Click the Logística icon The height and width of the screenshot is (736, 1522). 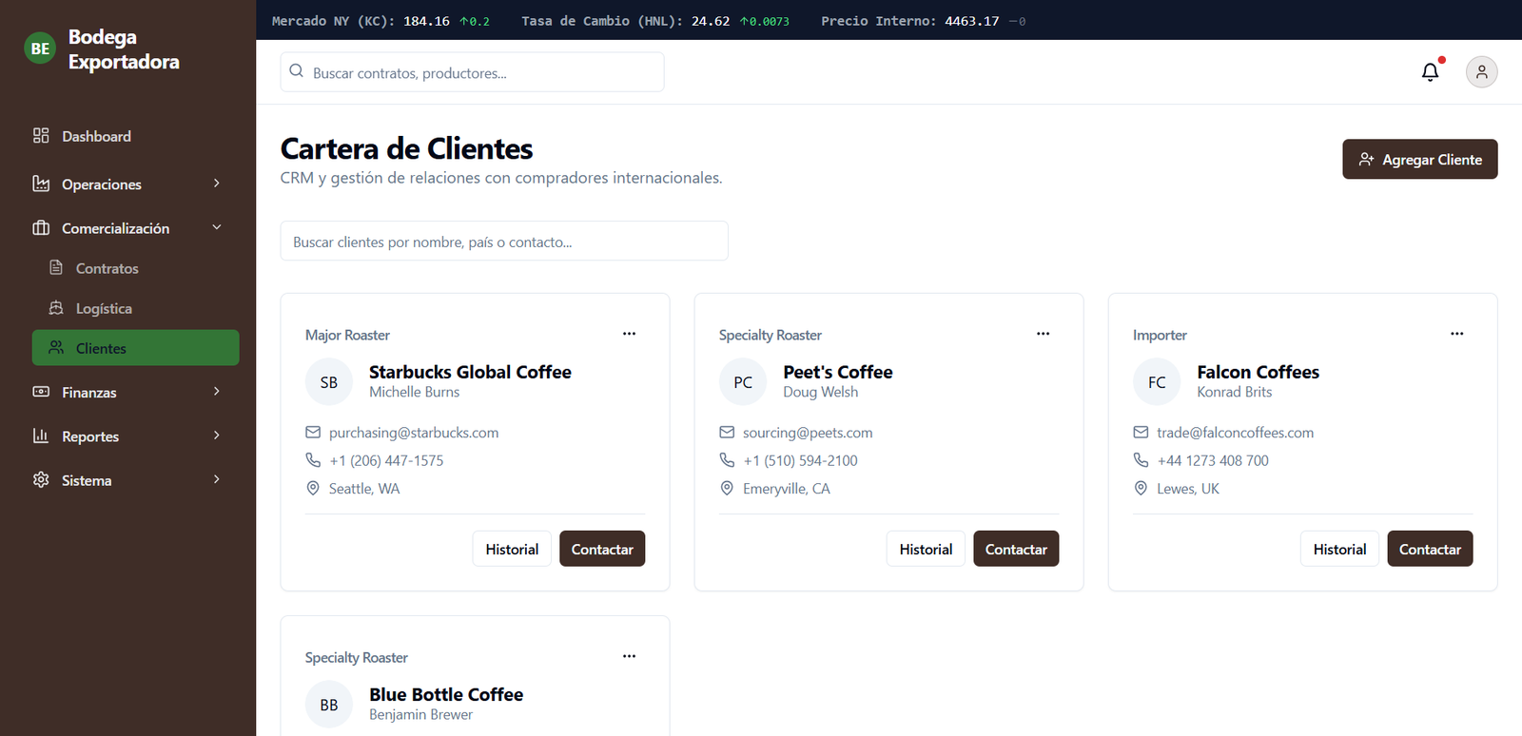coord(56,308)
